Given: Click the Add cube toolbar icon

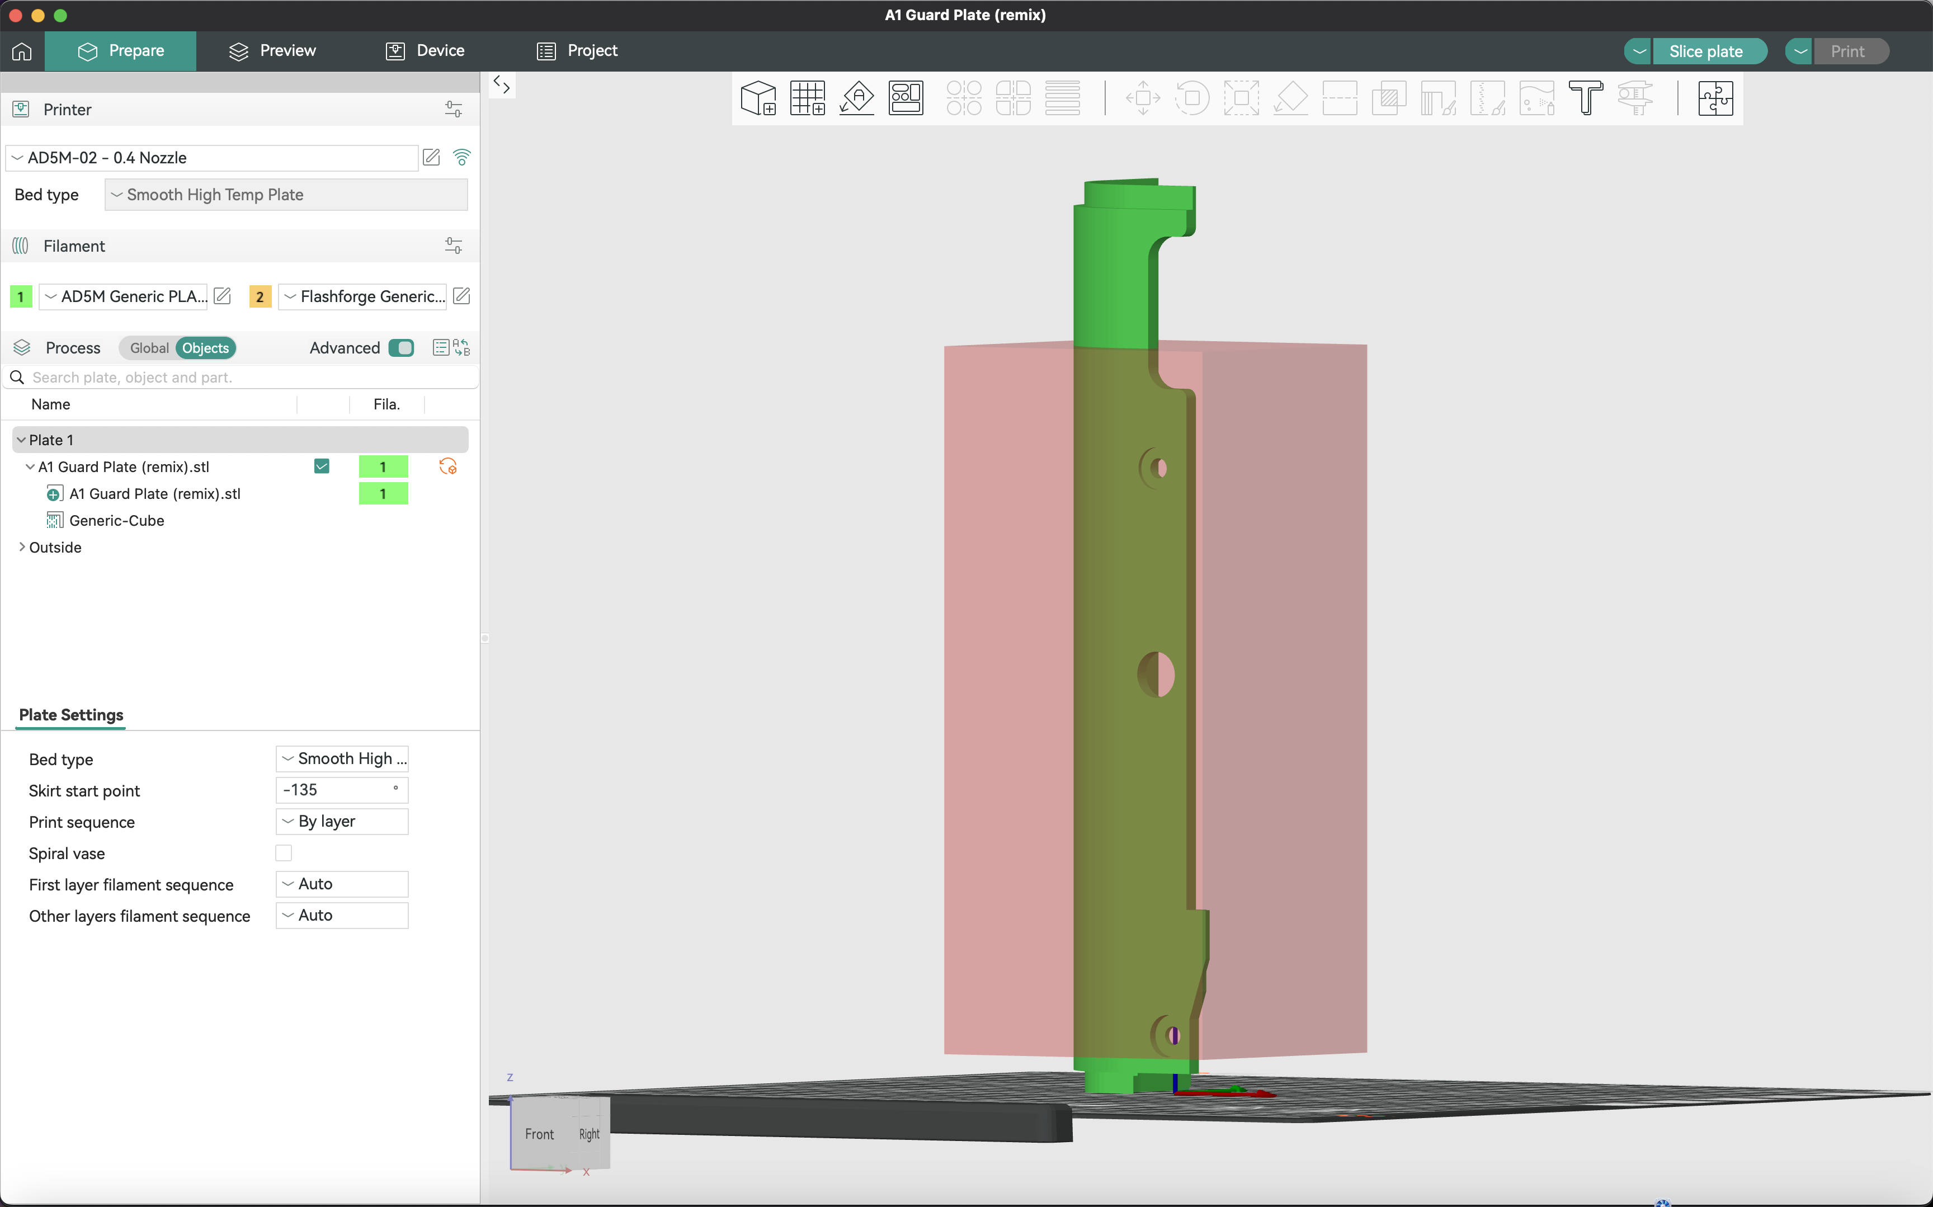Looking at the screenshot, I should pos(757,98).
